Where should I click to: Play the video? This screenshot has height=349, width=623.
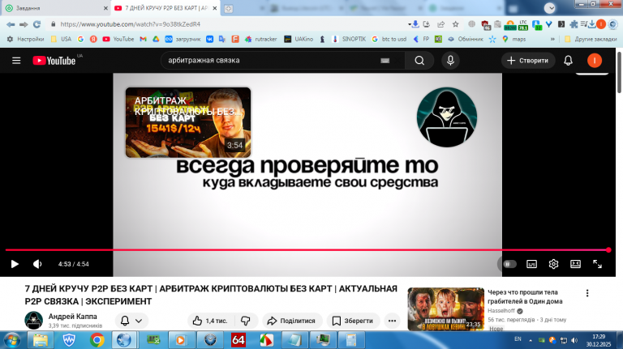pos(15,264)
